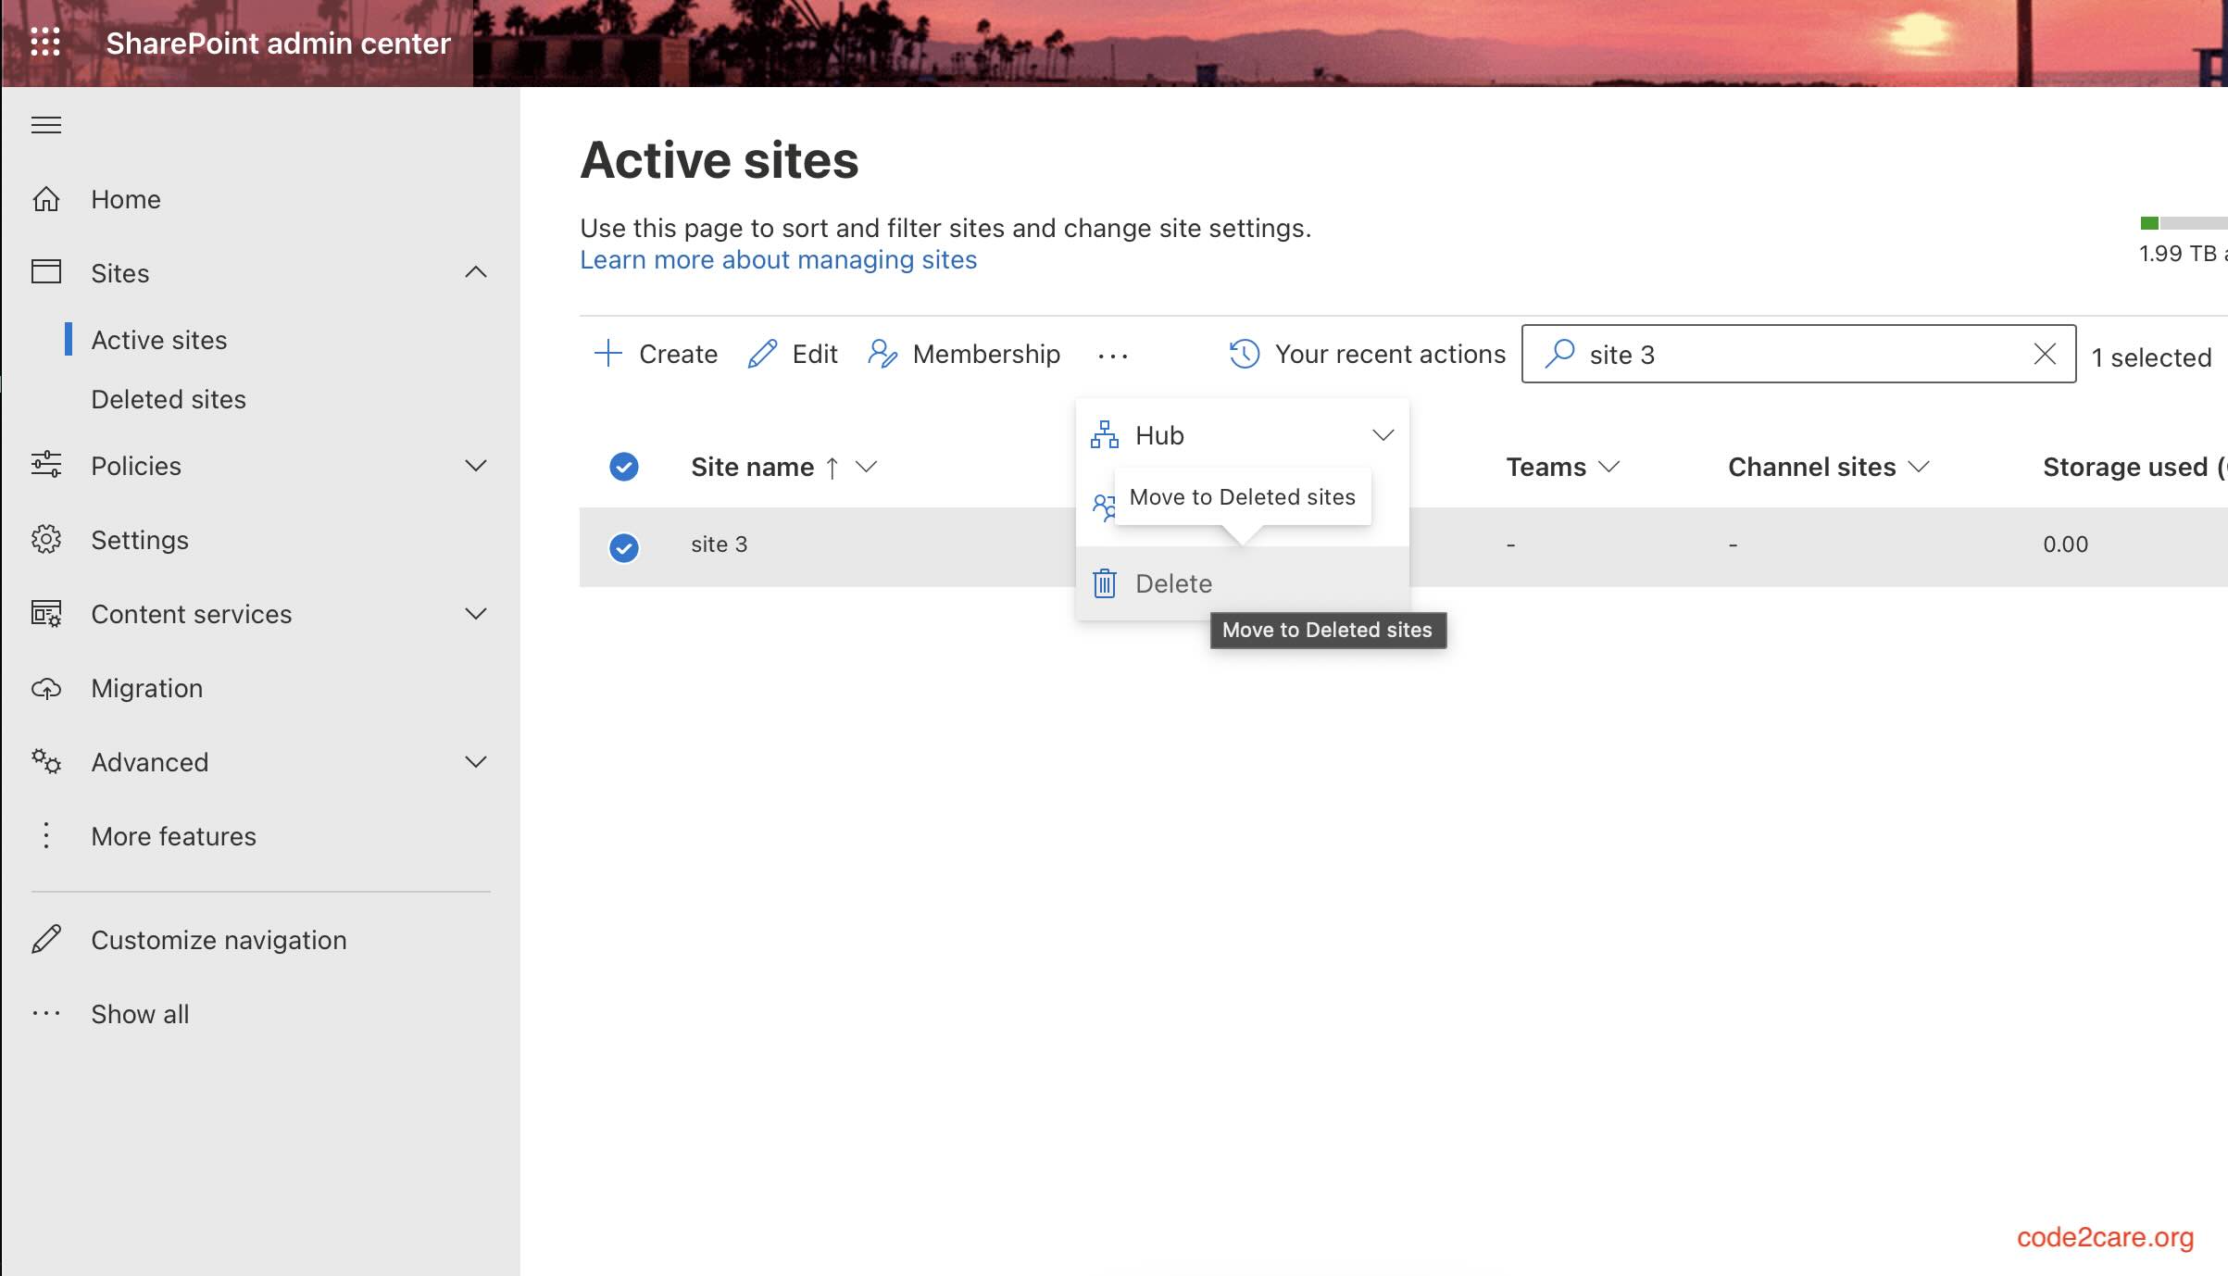Screen dimensions: 2228x1276
Task: Collapse the navigation pane hamburger icon
Action: click(x=45, y=125)
